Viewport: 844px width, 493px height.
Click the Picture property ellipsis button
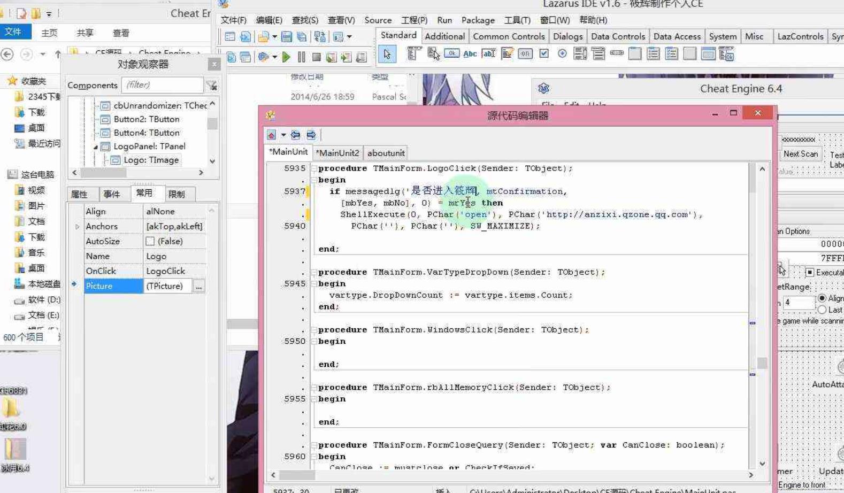(199, 287)
